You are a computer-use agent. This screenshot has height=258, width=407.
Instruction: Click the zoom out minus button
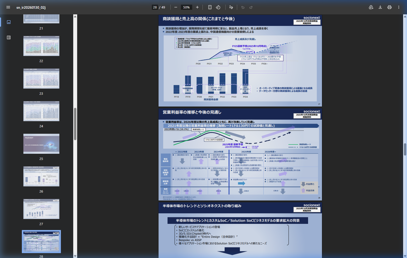click(x=176, y=7)
